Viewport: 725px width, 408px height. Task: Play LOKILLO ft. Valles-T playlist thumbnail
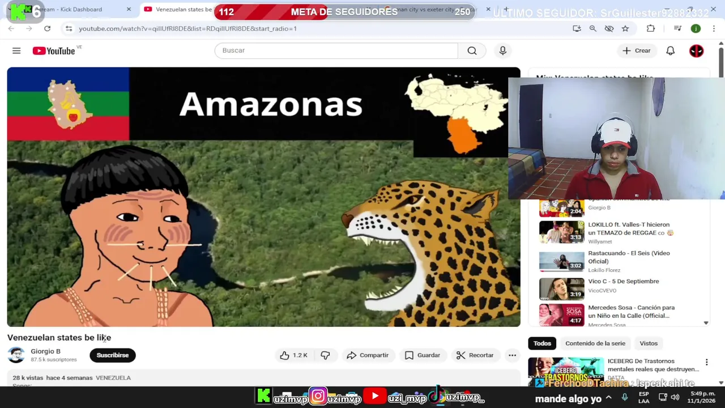(561, 232)
